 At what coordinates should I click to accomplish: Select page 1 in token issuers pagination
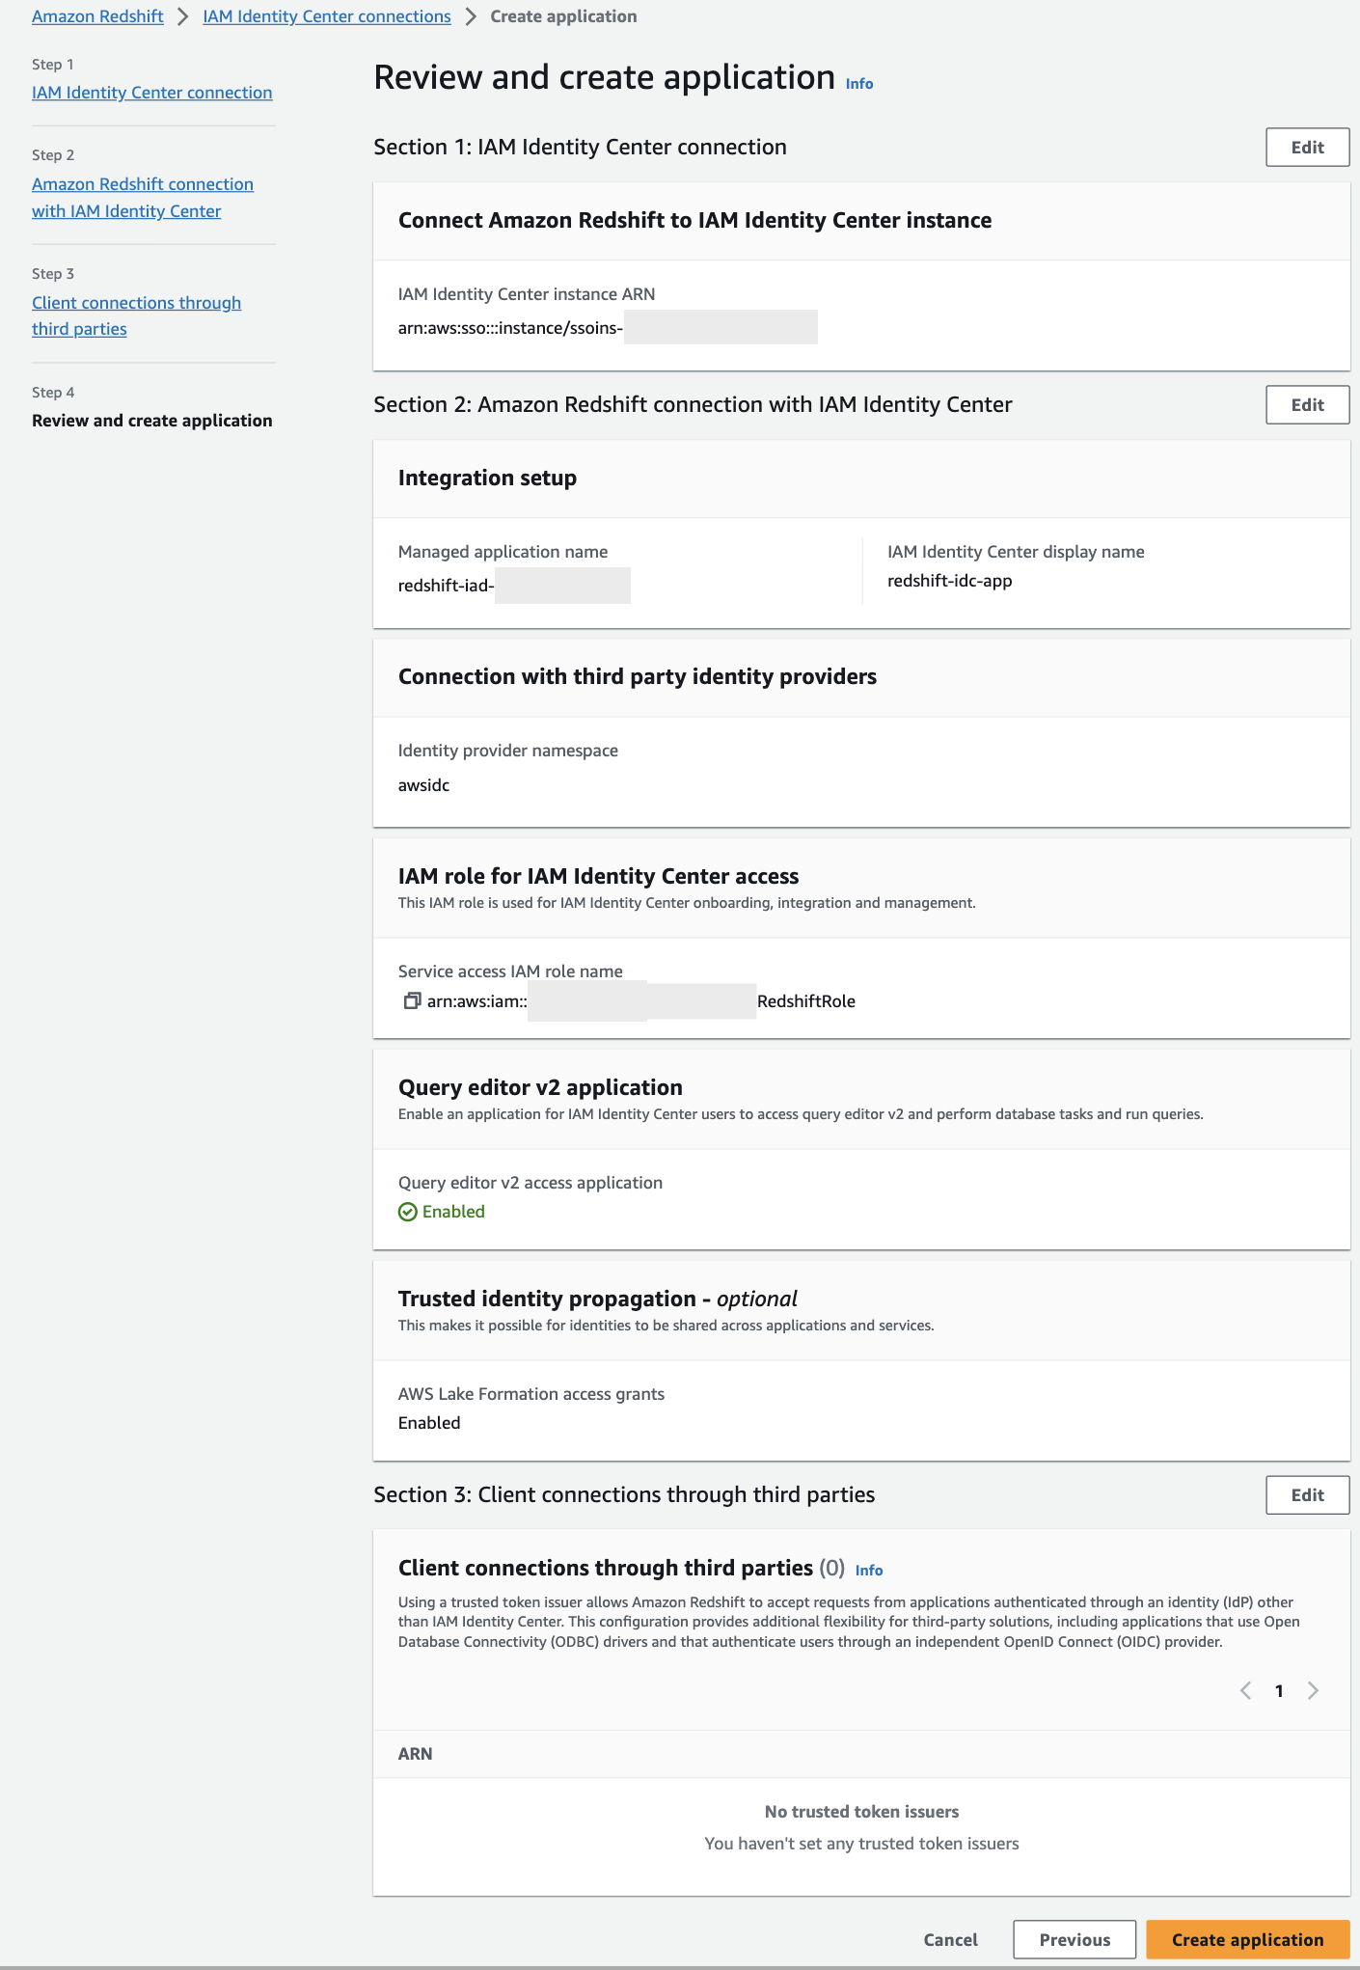1279,1690
